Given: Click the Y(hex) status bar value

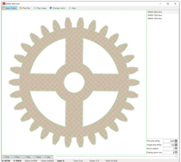Looking at the screenshot, I should click(47, 161).
